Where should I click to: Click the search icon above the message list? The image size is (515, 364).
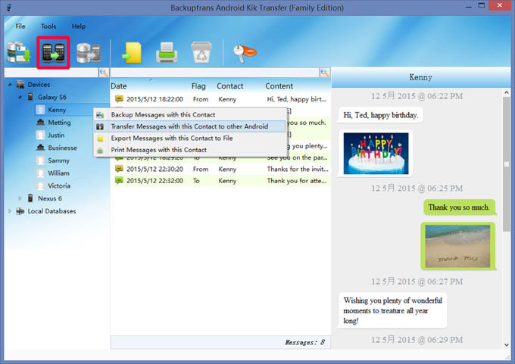(324, 73)
